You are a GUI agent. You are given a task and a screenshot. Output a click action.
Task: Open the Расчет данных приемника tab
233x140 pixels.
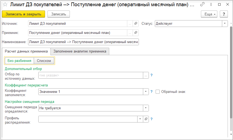click(26, 51)
